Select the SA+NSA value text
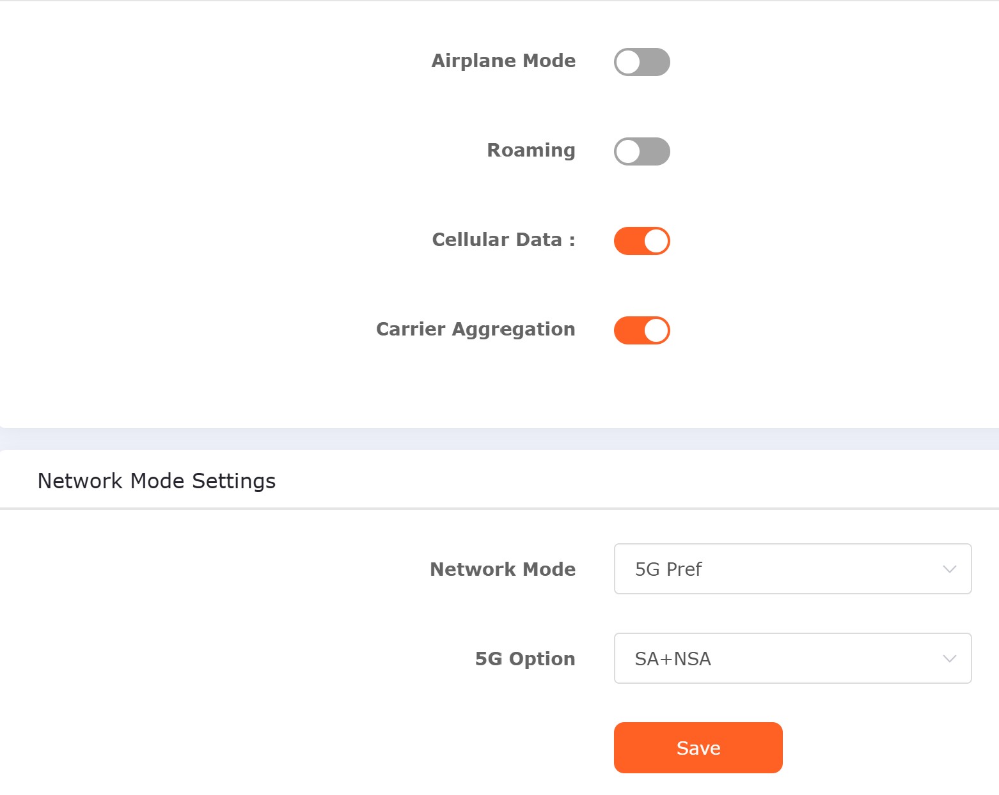 [x=673, y=659]
